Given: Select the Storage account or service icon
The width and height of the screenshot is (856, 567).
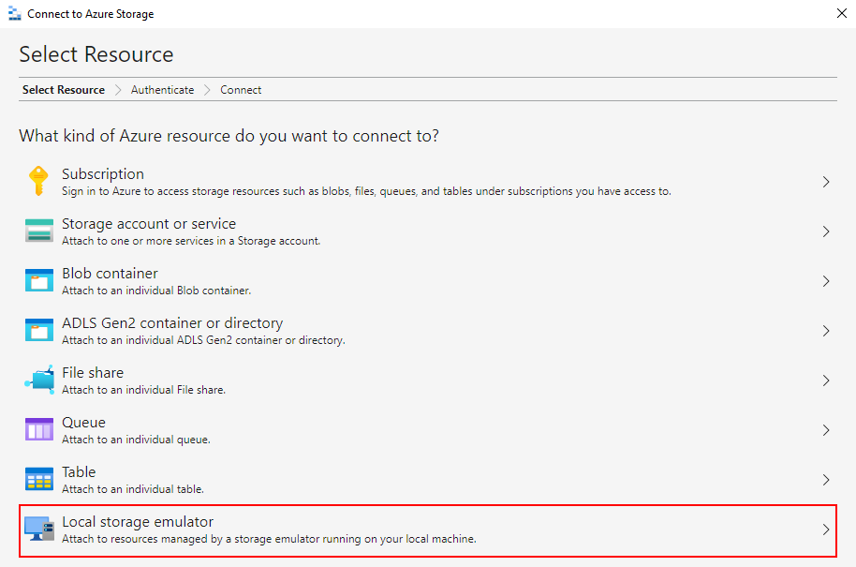Looking at the screenshot, I should click(x=39, y=231).
